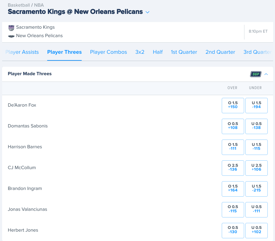Go to the 3x2 tab

[x=140, y=52]
